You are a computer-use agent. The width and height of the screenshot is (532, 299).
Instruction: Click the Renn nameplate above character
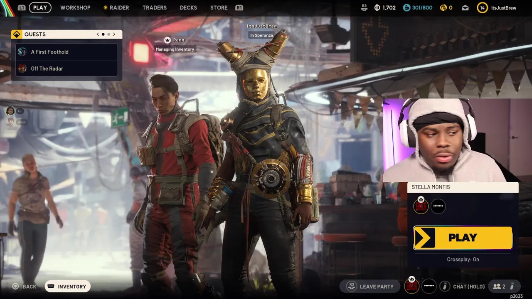pyautogui.click(x=179, y=40)
